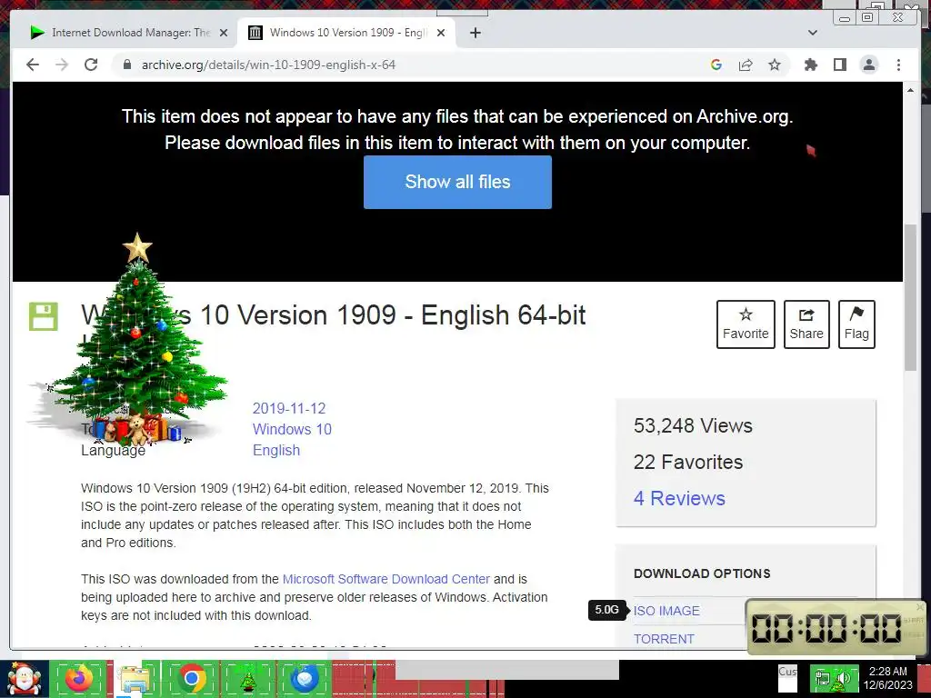931x698 pixels.
Task: Click the Christmas tree desktop widget
Action: coord(135,342)
